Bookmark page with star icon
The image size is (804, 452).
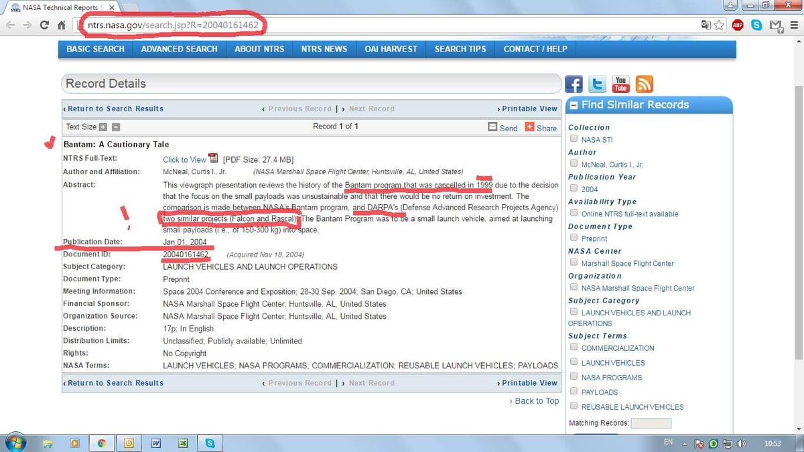tap(719, 25)
